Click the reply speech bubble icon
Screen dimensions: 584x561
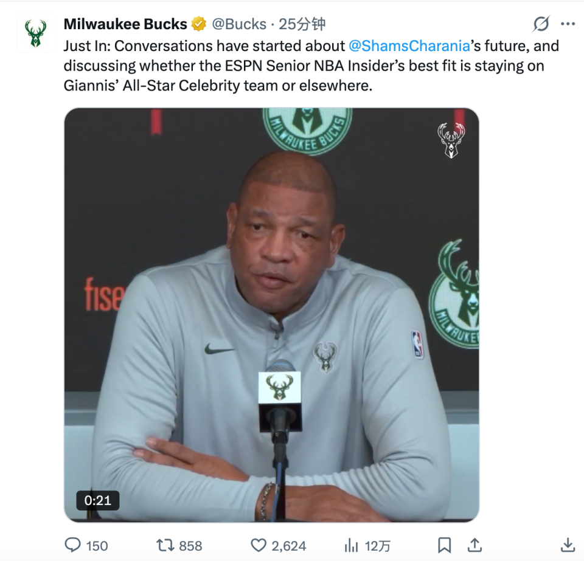click(x=74, y=545)
